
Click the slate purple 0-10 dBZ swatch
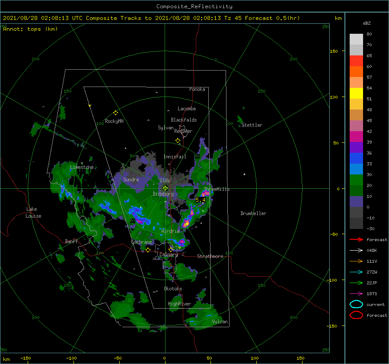click(356, 202)
